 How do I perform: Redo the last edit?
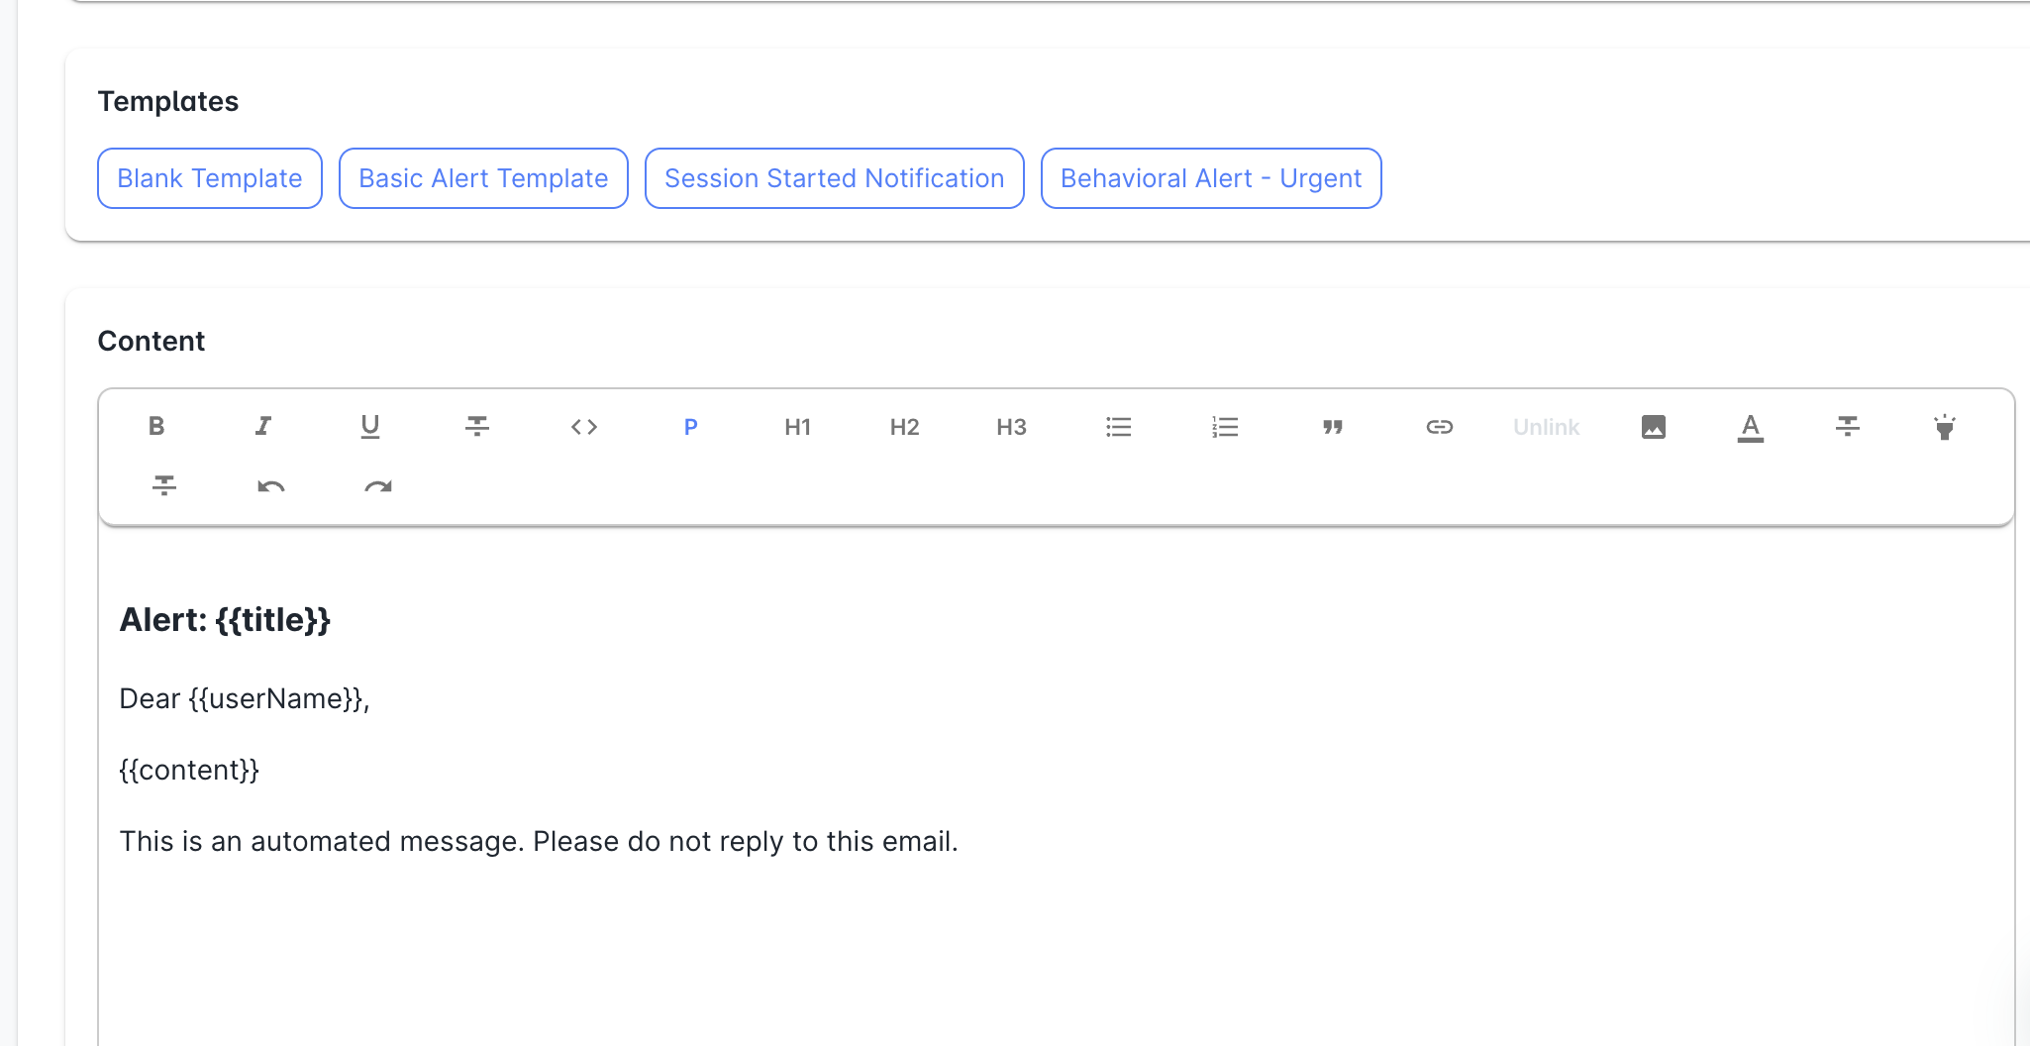click(378, 485)
